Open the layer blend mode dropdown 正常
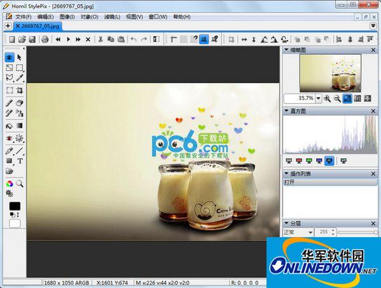 point(298,232)
